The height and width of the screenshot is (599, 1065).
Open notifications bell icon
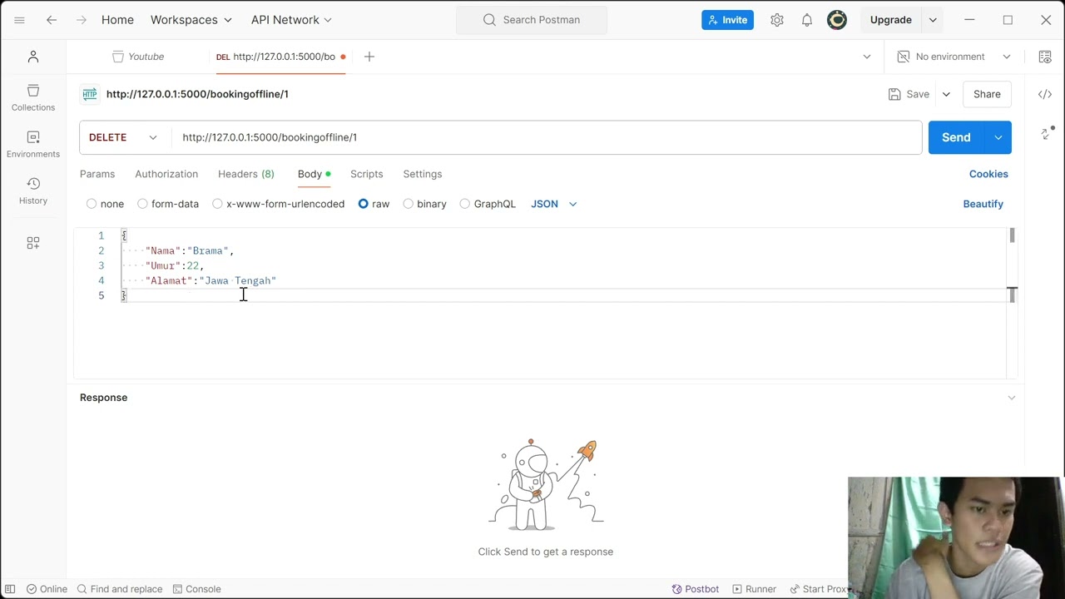click(x=807, y=20)
